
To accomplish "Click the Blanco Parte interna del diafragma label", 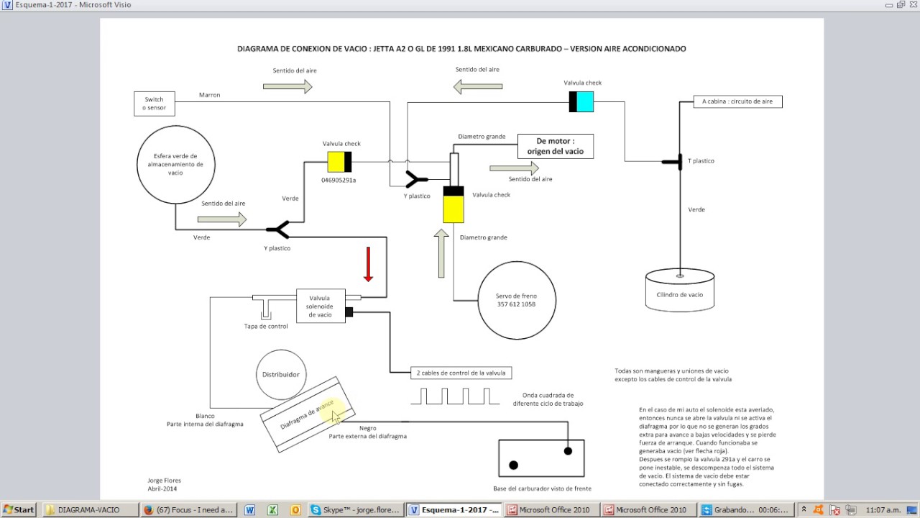I will pyautogui.click(x=205, y=420).
